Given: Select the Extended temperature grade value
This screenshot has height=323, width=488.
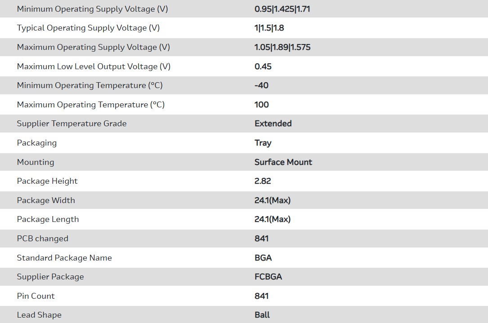Looking at the screenshot, I should click(273, 124).
